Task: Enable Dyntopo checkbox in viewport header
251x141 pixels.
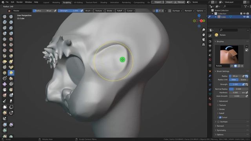Action: (170, 11)
